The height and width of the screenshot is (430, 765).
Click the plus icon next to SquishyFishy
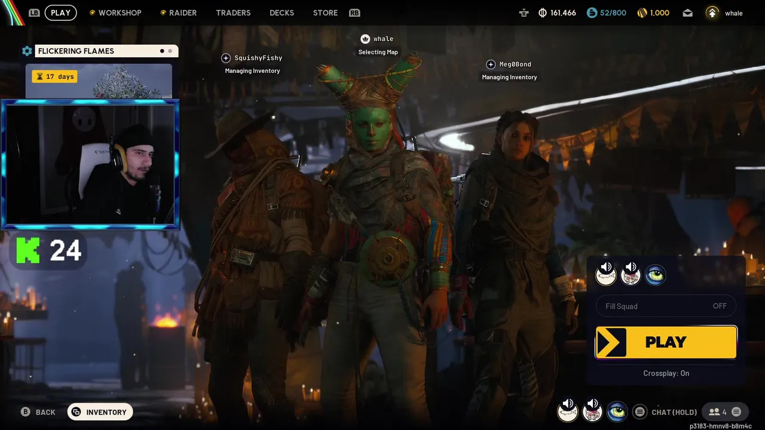(x=225, y=58)
